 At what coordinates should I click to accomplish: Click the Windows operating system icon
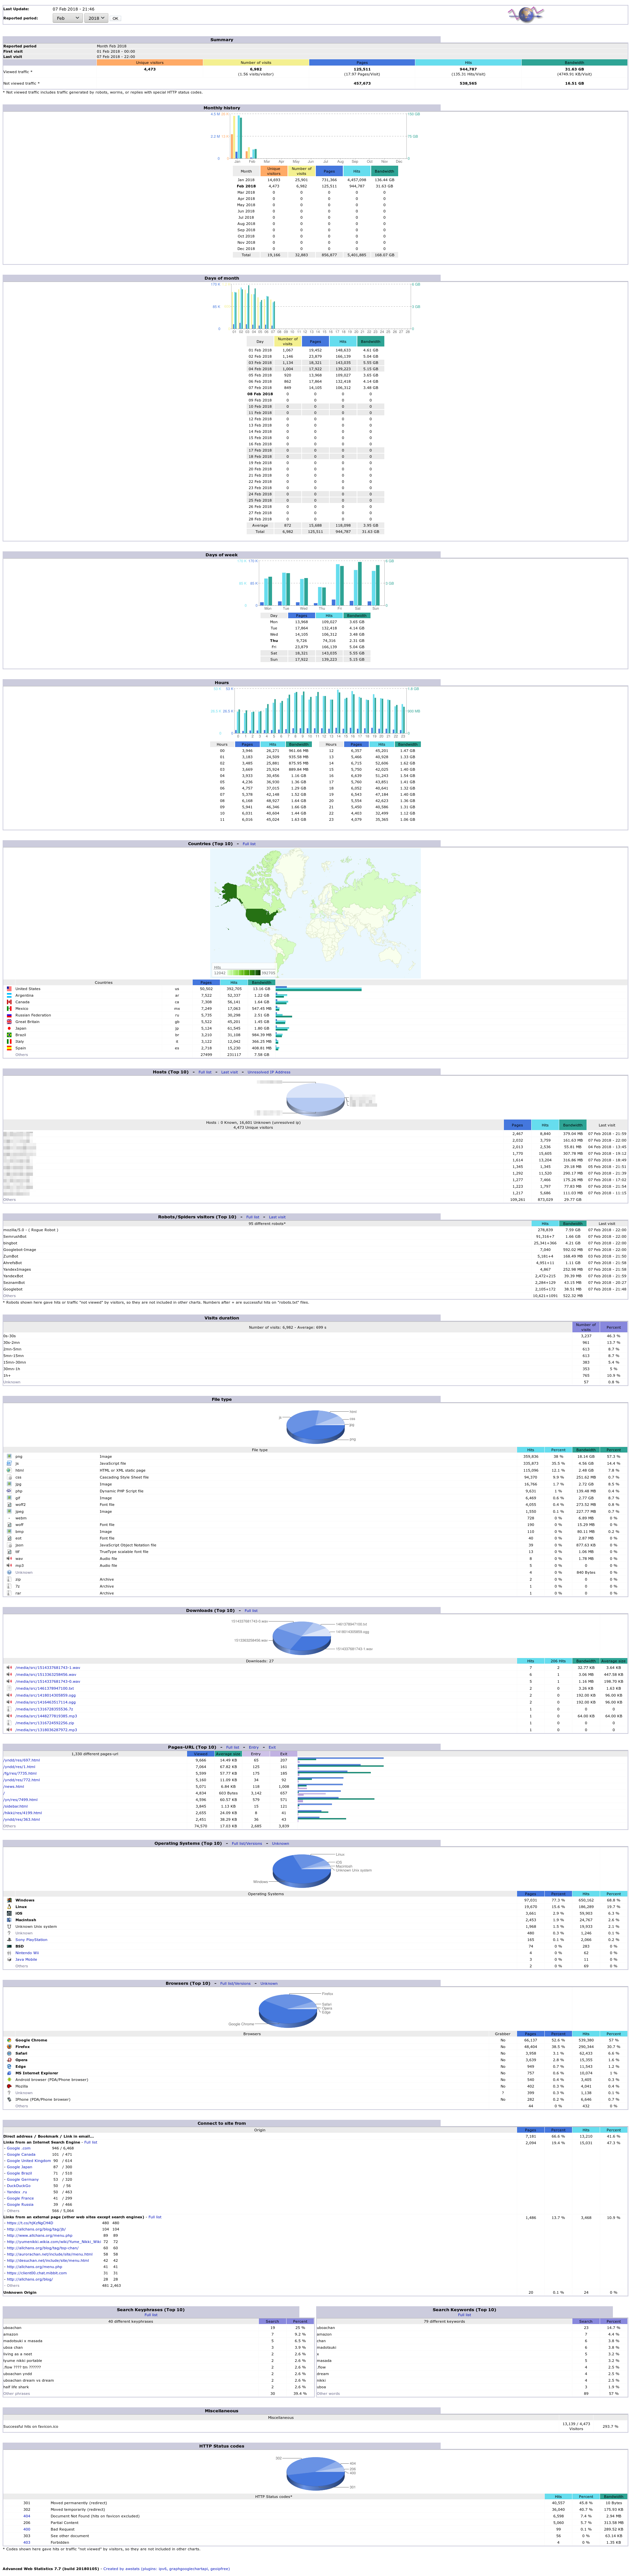point(9,1900)
